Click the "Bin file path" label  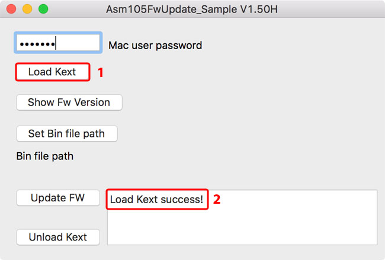(x=45, y=156)
